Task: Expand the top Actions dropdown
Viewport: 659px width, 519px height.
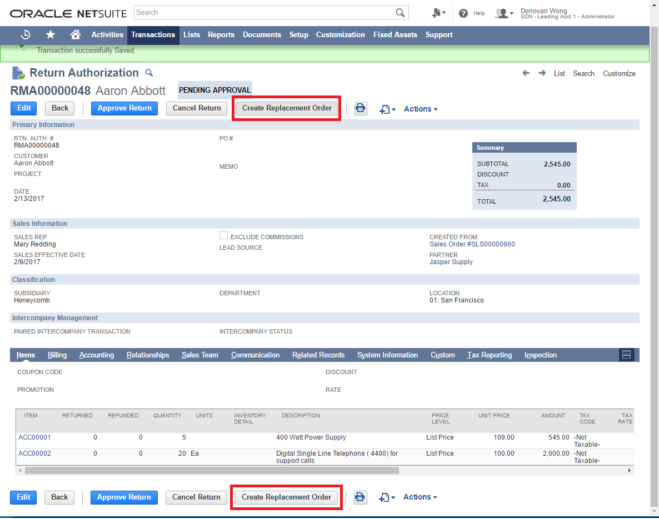Action: pos(421,109)
